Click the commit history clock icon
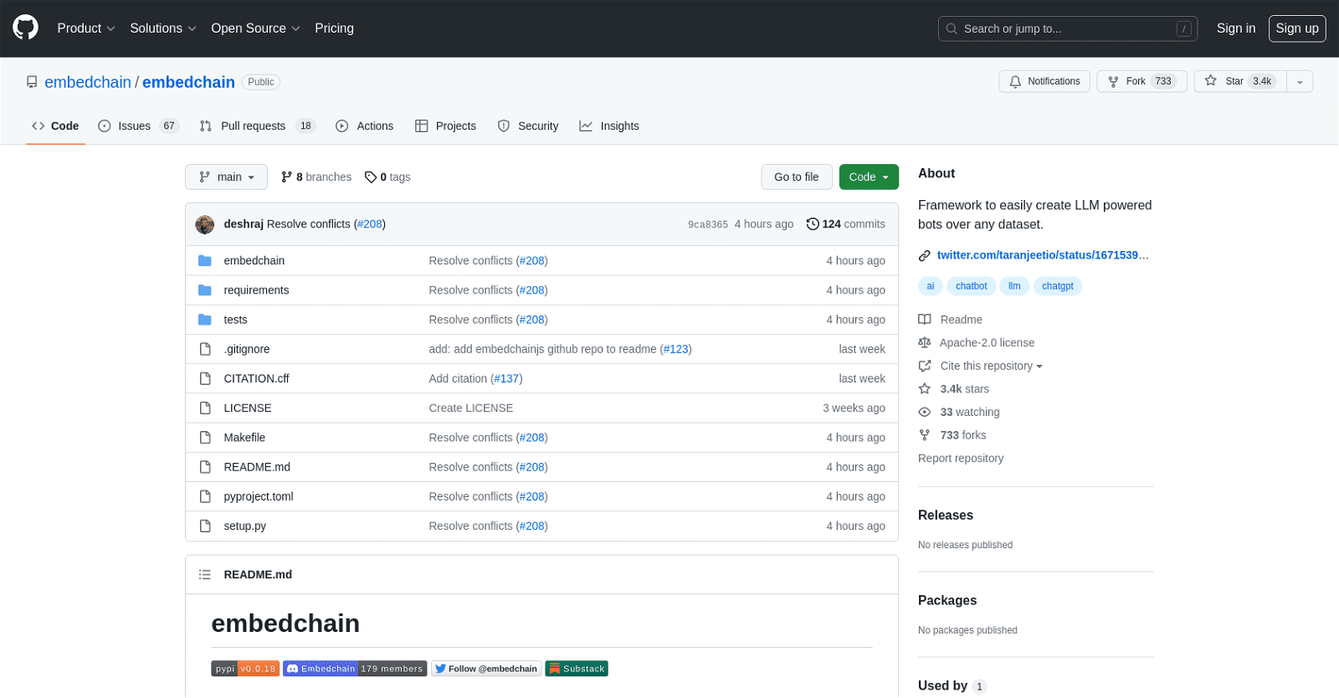 pyautogui.click(x=812, y=224)
